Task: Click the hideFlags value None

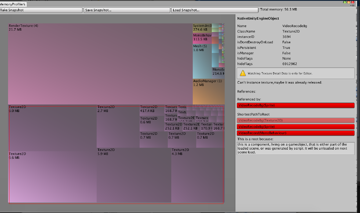Action: tap(286, 58)
